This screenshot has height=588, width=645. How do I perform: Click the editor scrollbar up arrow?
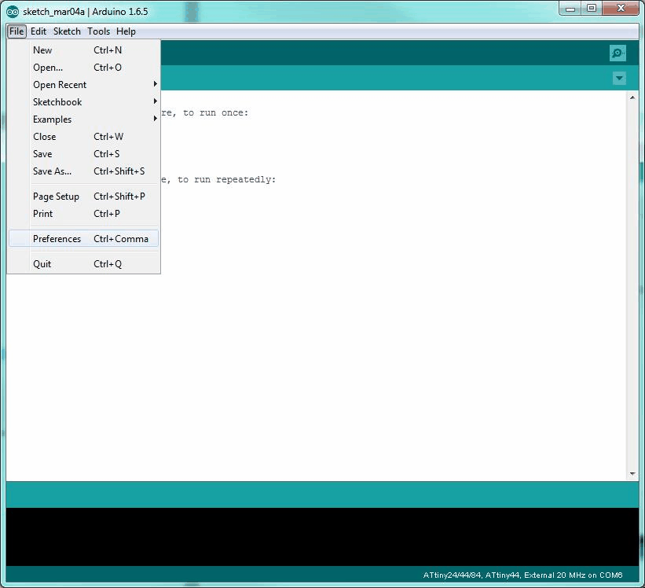pos(632,97)
